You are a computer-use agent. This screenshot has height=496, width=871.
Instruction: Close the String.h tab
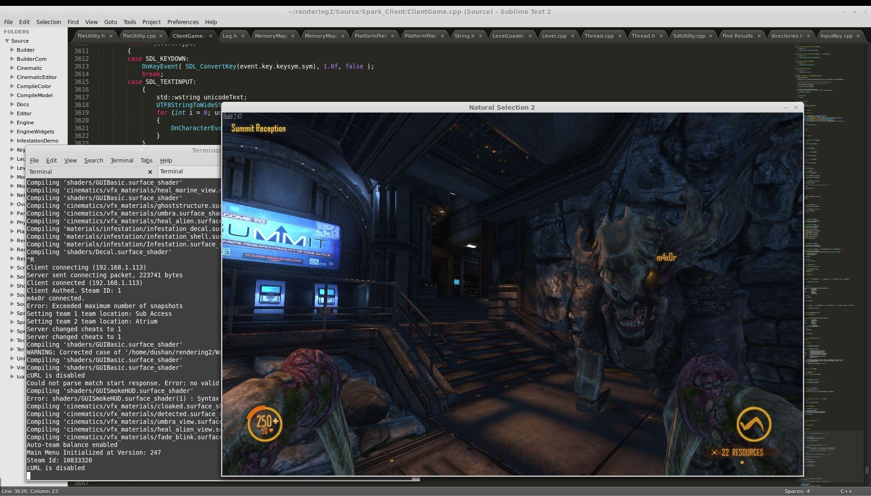pyautogui.click(x=480, y=36)
